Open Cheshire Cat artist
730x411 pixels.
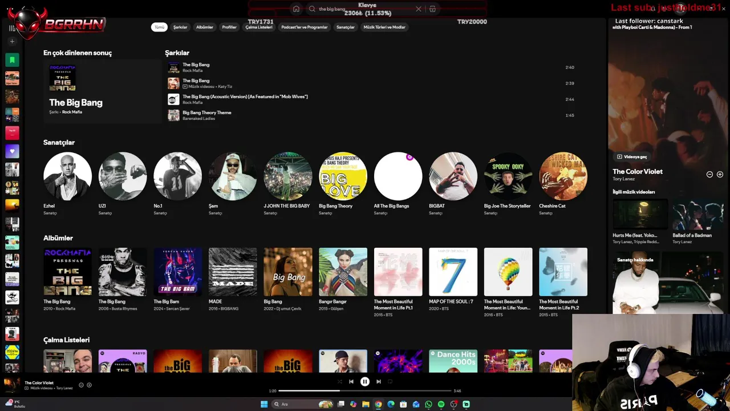pos(563,176)
